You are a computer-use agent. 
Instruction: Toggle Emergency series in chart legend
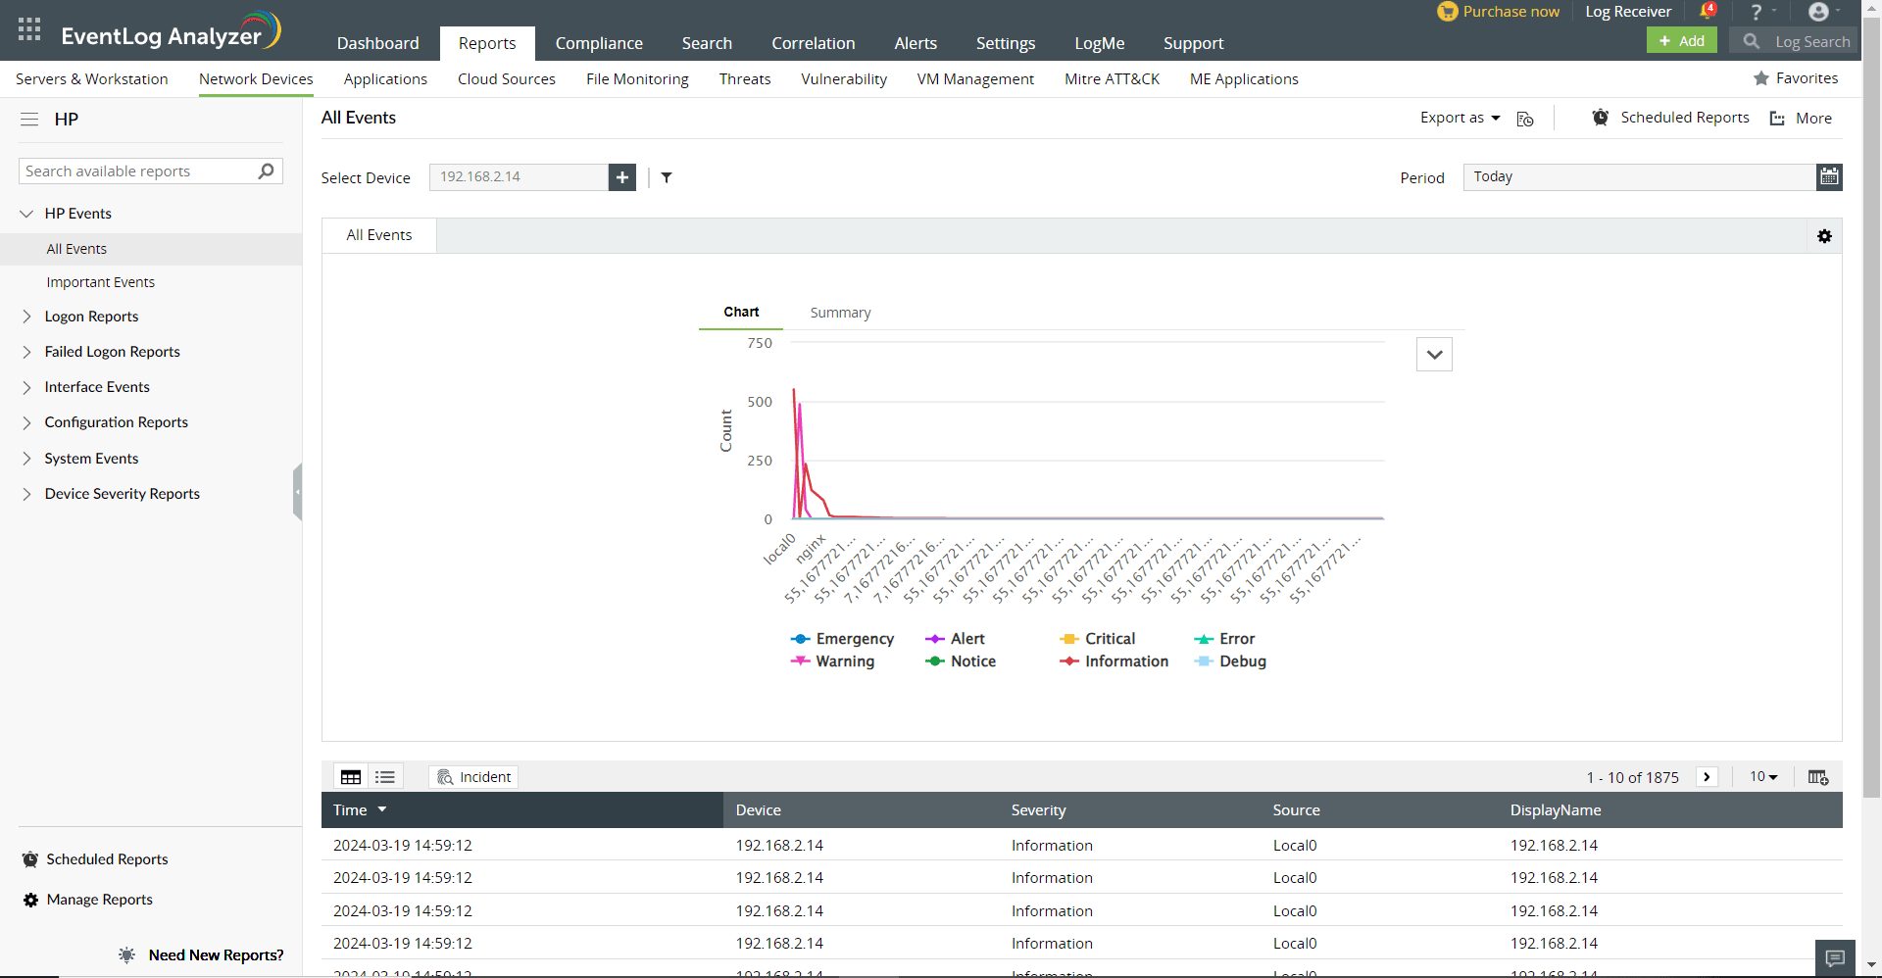click(x=842, y=639)
